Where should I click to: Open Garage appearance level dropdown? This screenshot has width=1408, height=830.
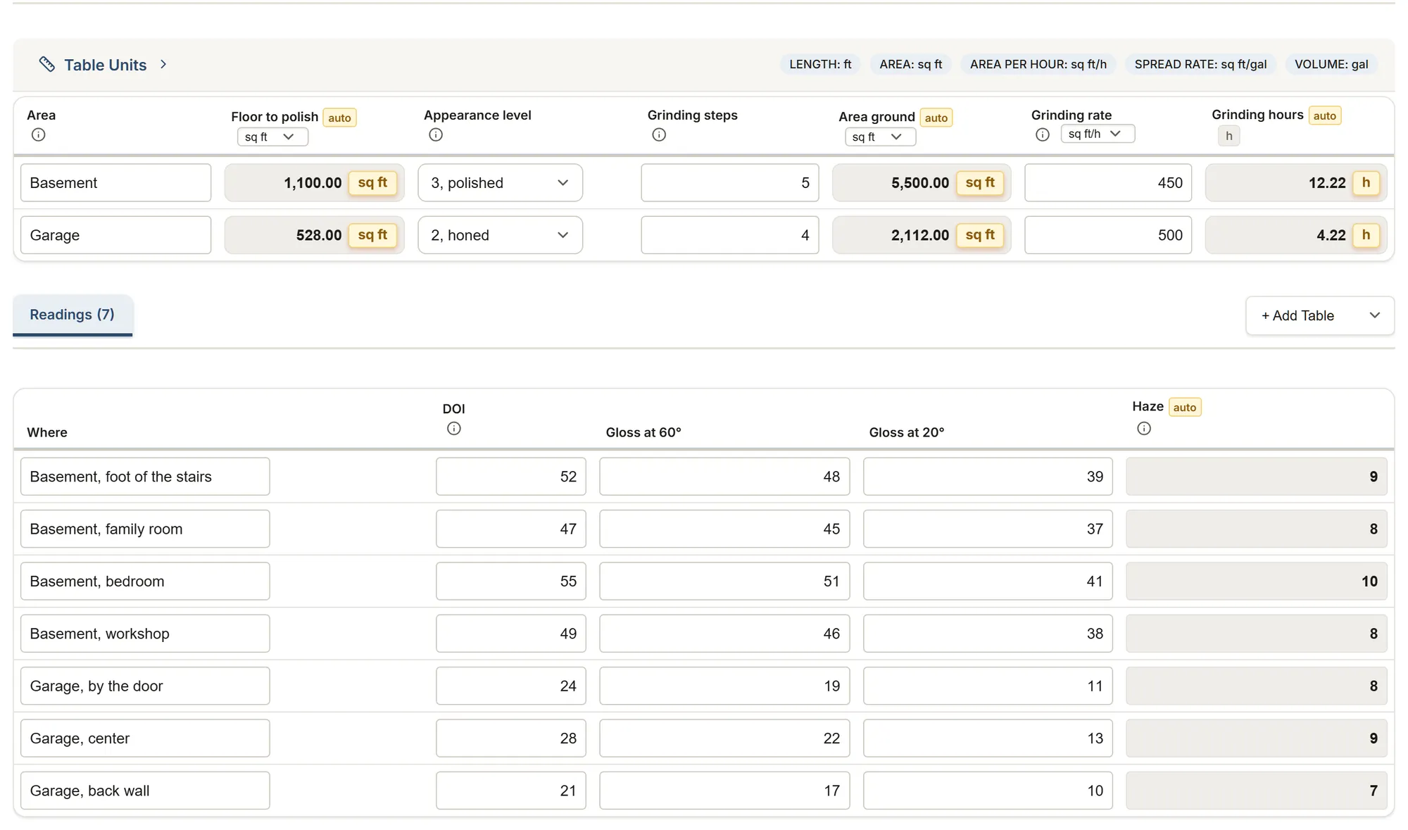(x=500, y=235)
